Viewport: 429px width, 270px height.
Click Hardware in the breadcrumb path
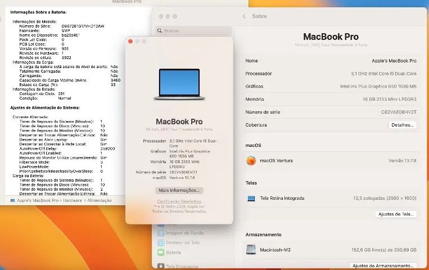tap(73, 200)
